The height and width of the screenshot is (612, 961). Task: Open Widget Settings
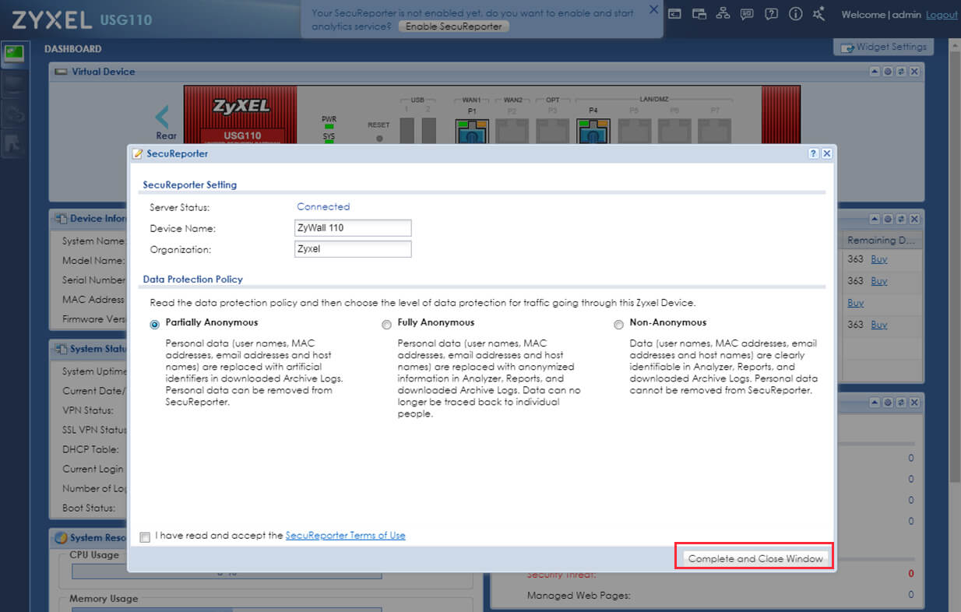[x=883, y=47]
